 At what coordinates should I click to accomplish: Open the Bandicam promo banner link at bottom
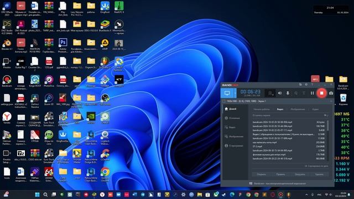coord(278,184)
